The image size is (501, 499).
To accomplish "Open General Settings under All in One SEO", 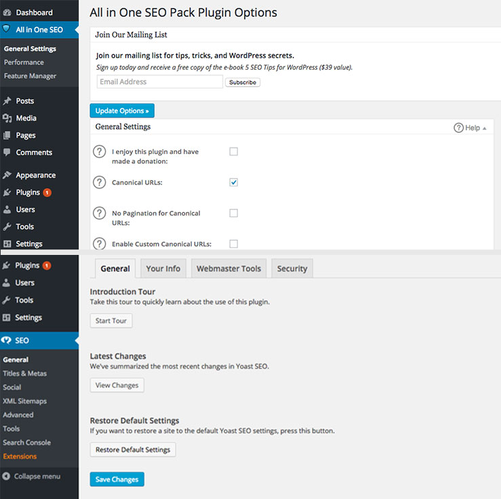I will click(30, 49).
